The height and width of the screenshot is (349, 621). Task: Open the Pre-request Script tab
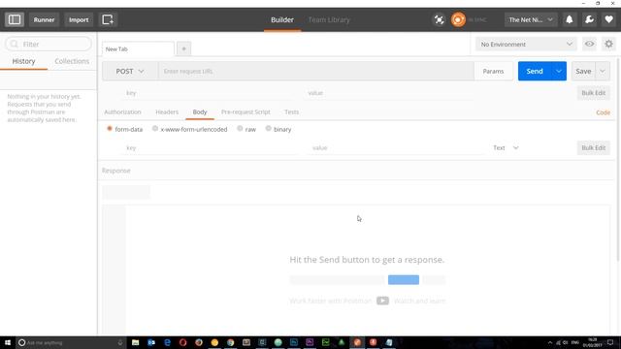pyautogui.click(x=245, y=112)
